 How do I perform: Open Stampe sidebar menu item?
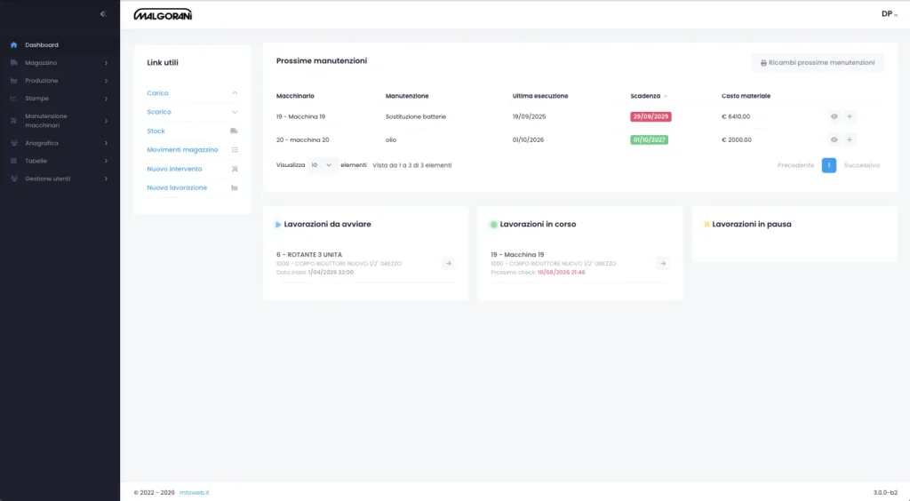click(37, 99)
